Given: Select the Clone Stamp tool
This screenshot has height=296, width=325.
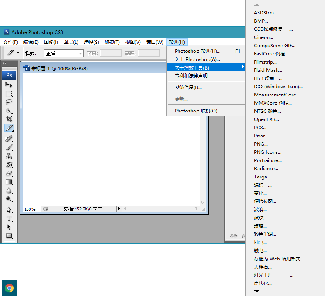Looking at the screenshot, I should [x=9, y=156].
